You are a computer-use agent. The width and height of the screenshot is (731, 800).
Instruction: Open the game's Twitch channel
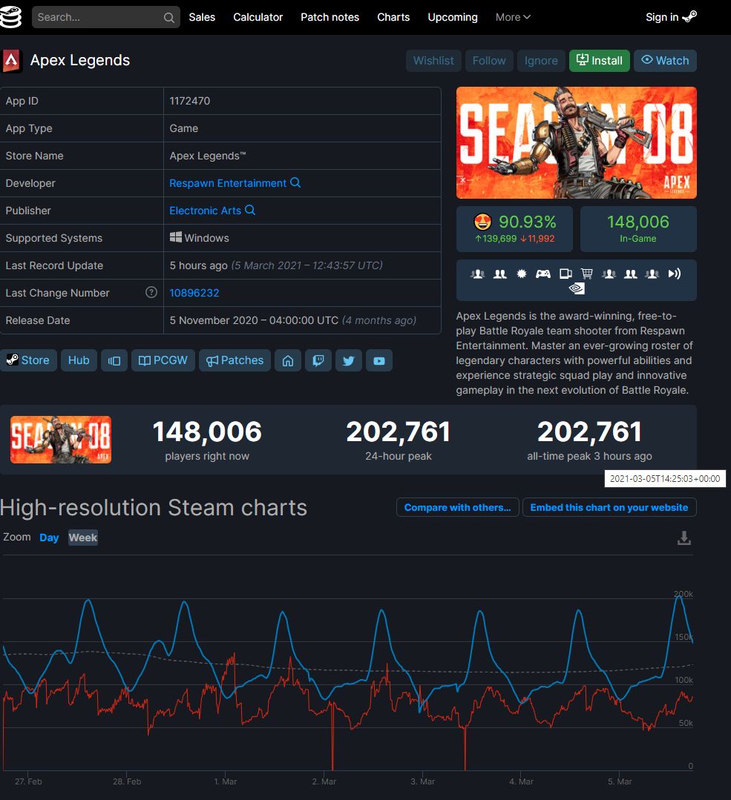point(318,360)
